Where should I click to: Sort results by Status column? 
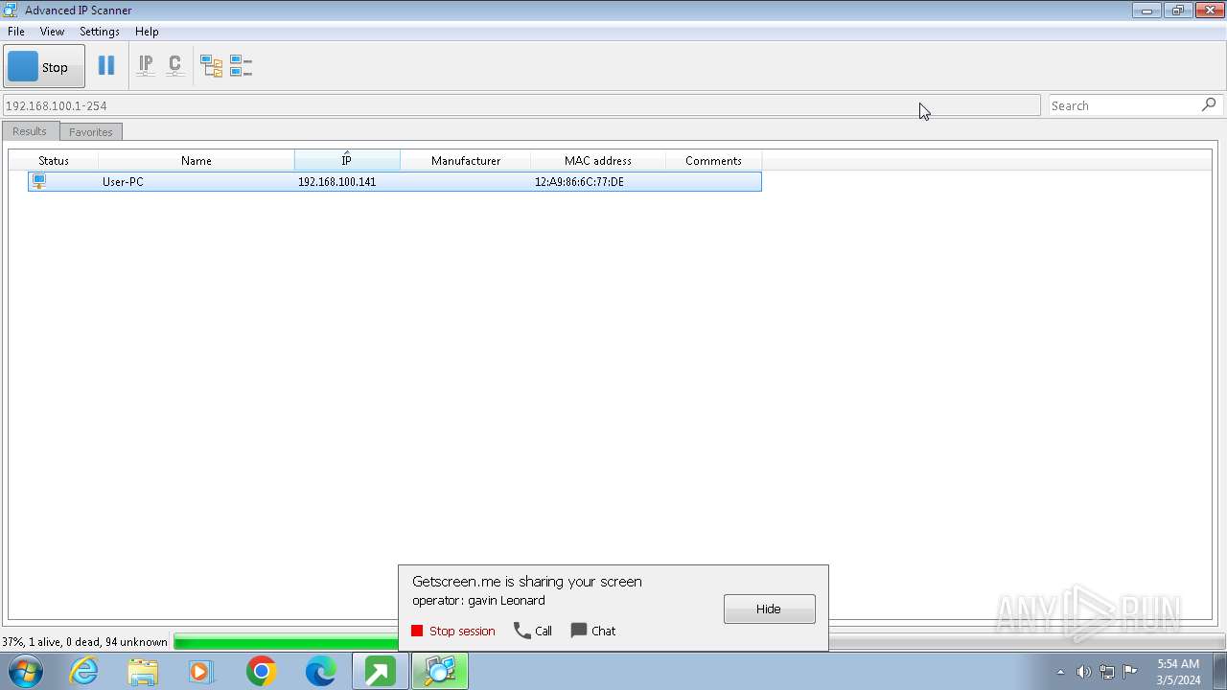54,160
